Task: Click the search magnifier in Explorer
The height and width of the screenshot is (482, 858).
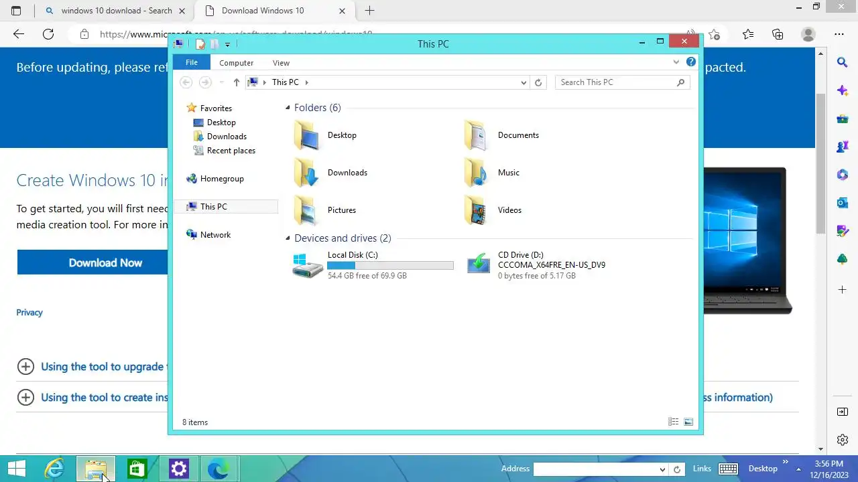Action: pyautogui.click(x=681, y=82)
